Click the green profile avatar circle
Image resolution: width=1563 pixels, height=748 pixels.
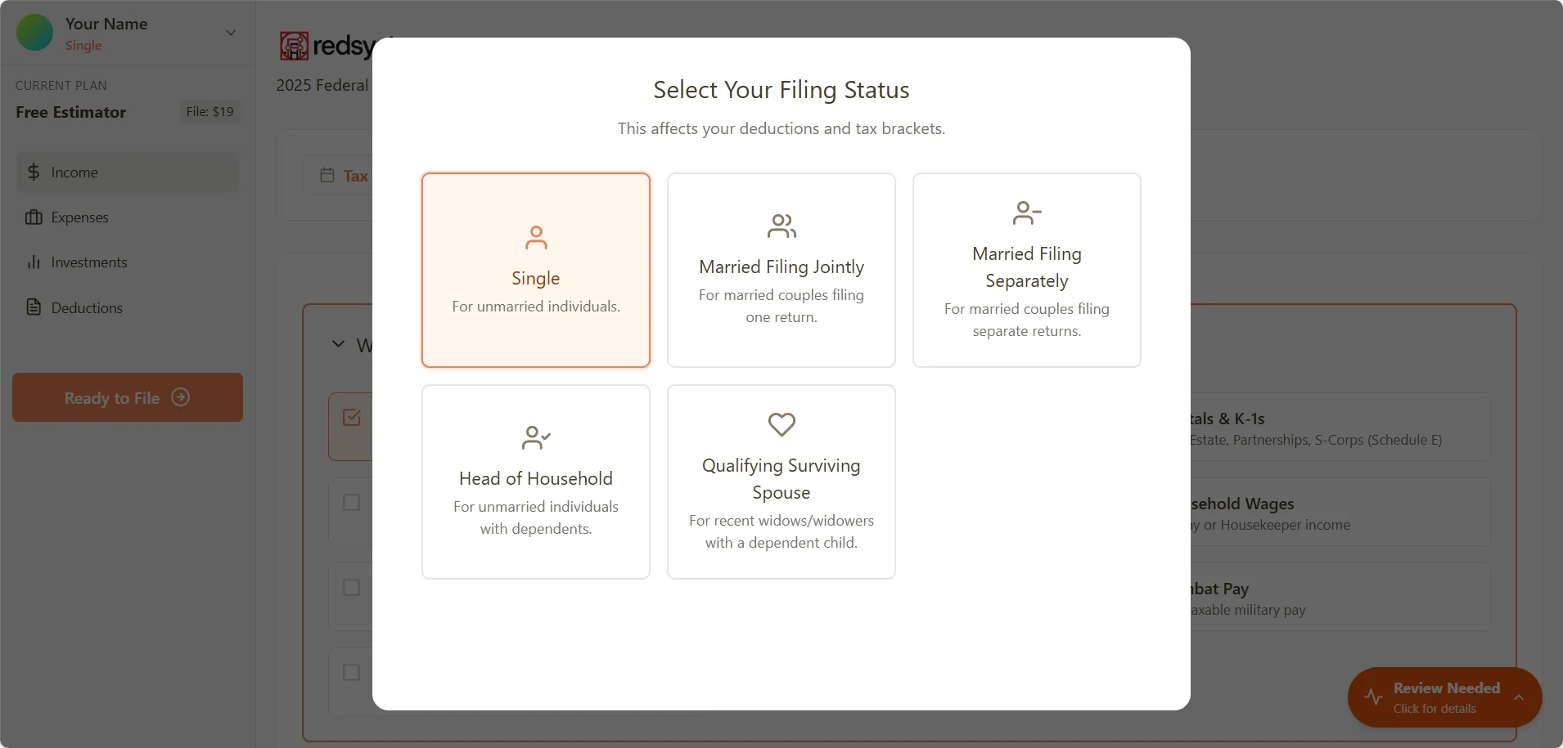click(x=34, y=32)
